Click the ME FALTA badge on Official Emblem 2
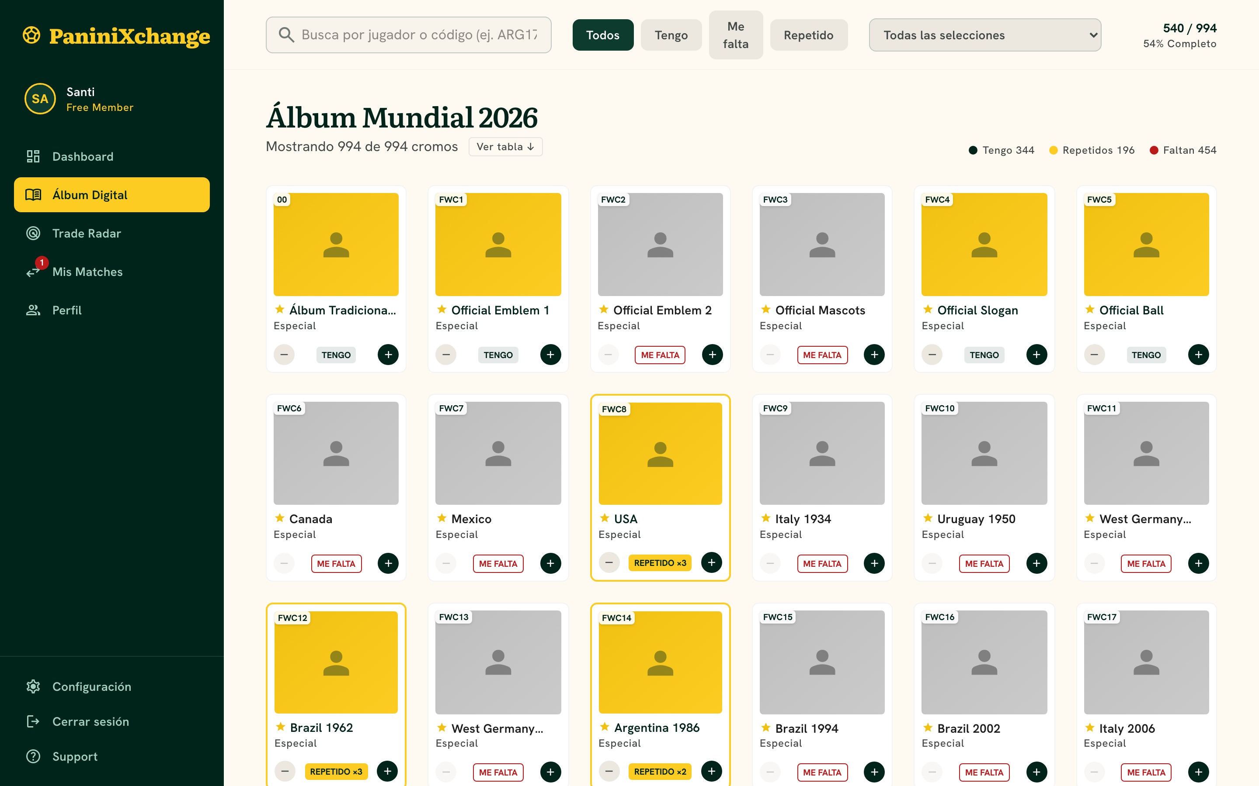Viewport: 1259px width, 786px height. 660,355
